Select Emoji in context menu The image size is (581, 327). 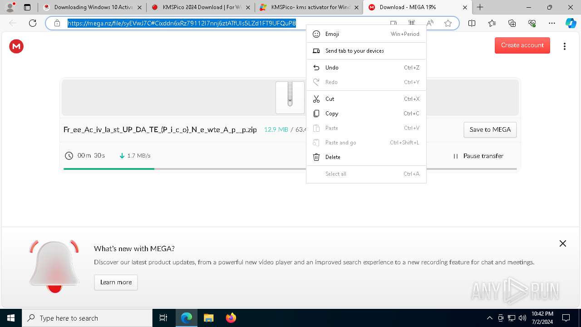[x=366, y=34]
